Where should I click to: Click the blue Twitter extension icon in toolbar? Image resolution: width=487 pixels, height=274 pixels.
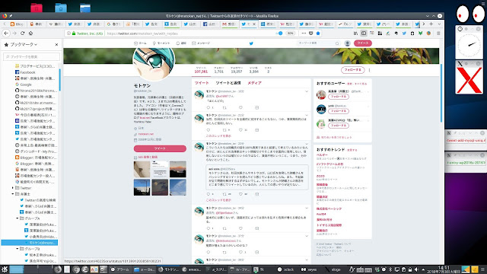click(x=404, y=33)
